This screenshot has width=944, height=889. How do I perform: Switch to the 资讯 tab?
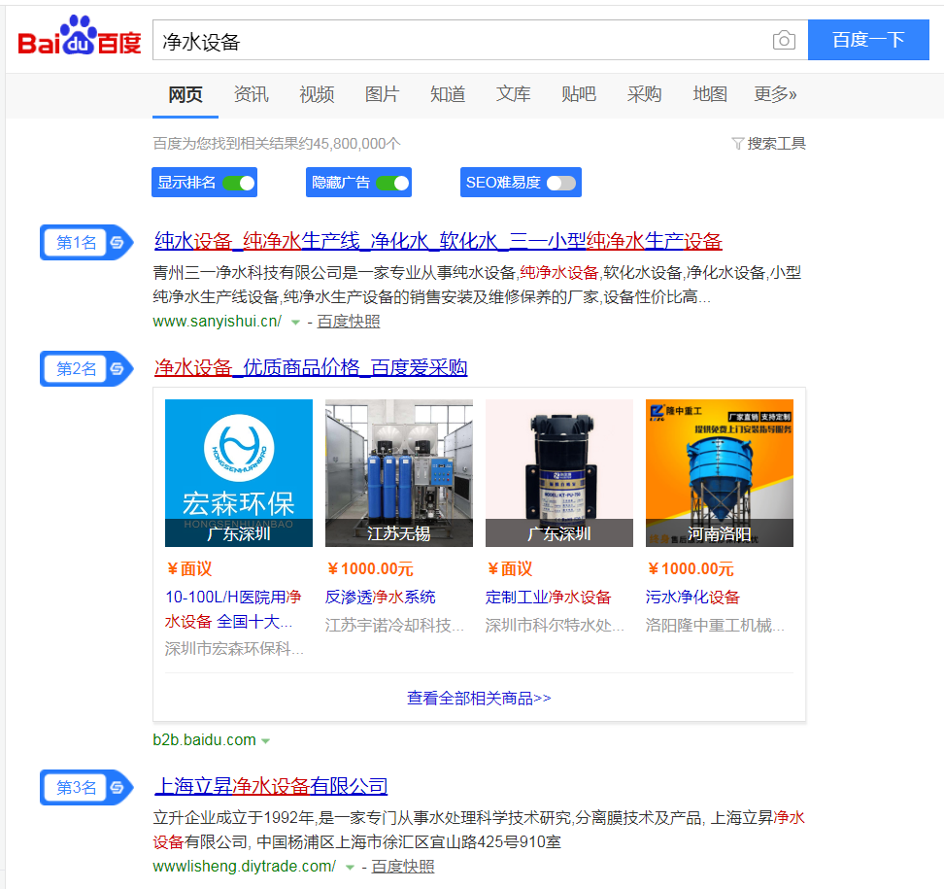click(x=251, y=94)
